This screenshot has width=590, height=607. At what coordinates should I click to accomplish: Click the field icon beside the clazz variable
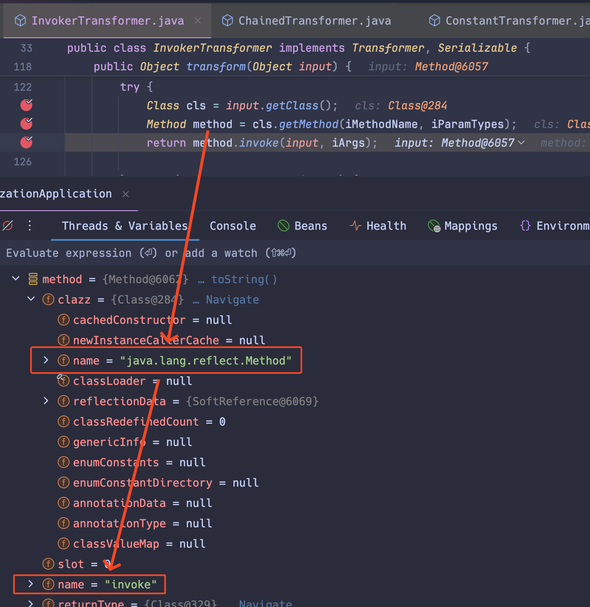point(48,299)
